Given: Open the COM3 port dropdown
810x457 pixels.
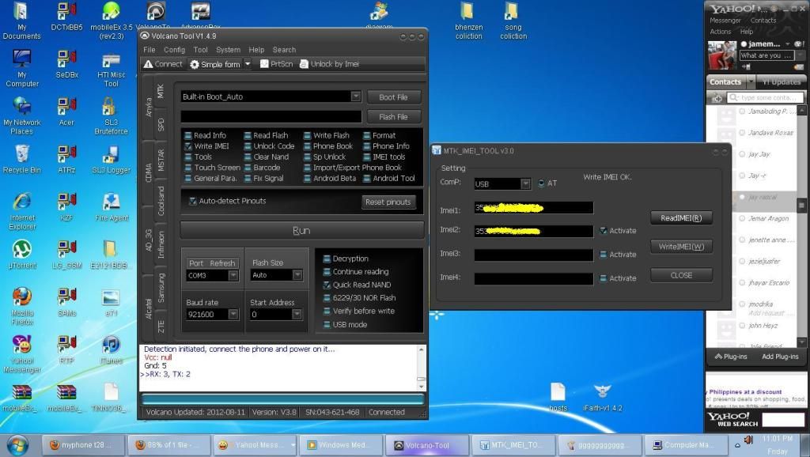Looking at the screenshot, I should tap(233, 275).
